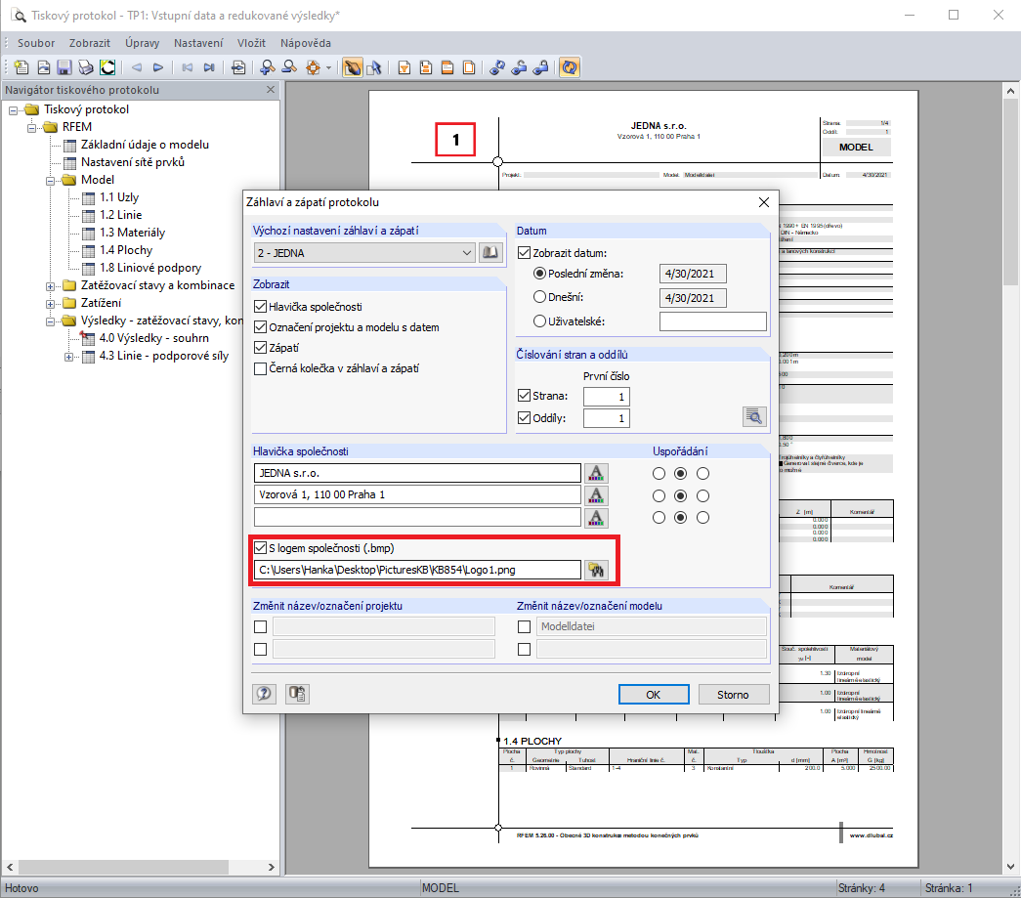Collapse the Tiskový protokol root node
Viewport: 1021px width, 898px height.
[x=13, y=110]
